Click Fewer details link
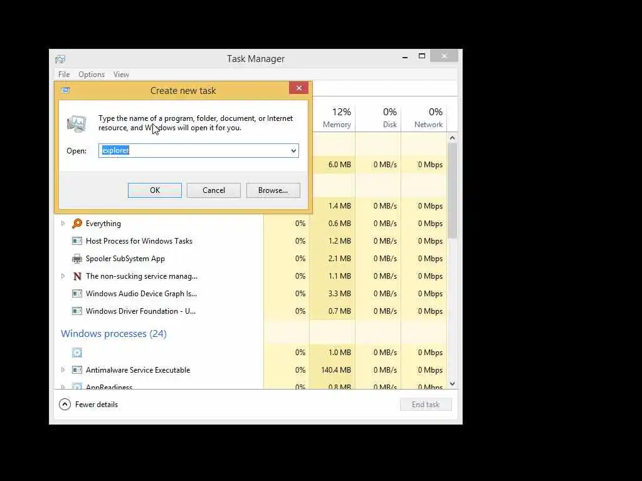Image resolution: width=642 pixels, height=481 pixels. click(x=97, y=405)
